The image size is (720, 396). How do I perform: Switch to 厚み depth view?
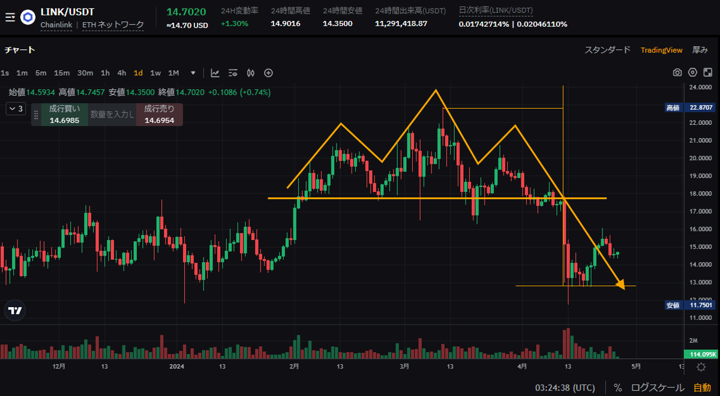click(700, 50)
